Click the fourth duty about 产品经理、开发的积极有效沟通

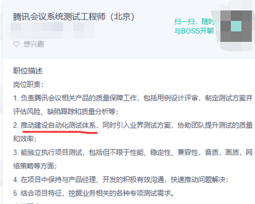click(121, 180)
